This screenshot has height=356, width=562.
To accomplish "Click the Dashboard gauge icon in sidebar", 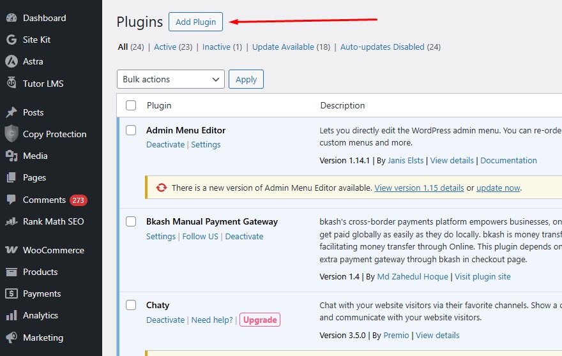I will pos(11,18).
